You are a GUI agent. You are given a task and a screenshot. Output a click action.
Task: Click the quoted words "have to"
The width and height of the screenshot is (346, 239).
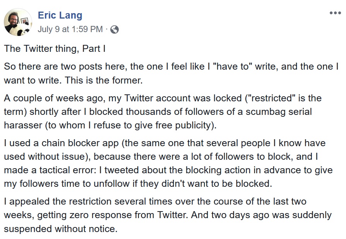click(x=233, y=67)
